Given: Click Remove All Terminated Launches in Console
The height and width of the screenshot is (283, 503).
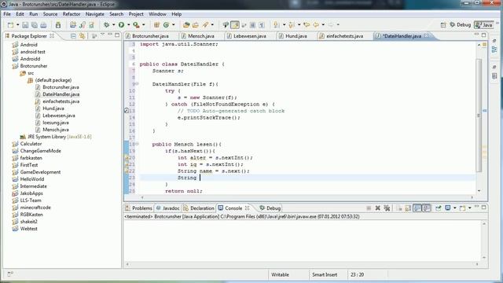Looking at the screenshot, I should click(x=387, y=208).
